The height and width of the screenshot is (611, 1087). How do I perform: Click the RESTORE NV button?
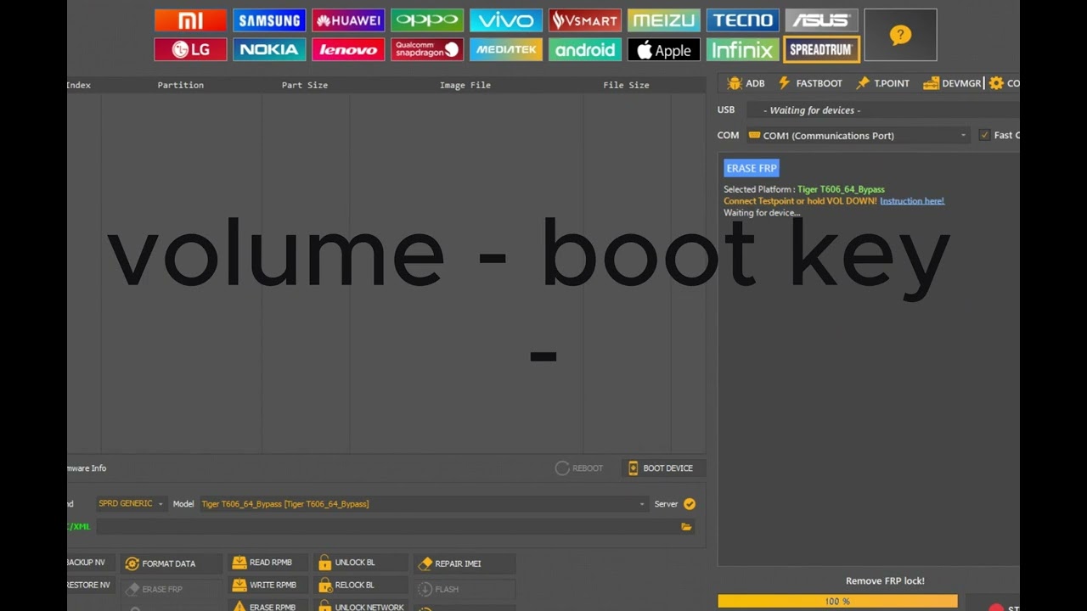89,586
